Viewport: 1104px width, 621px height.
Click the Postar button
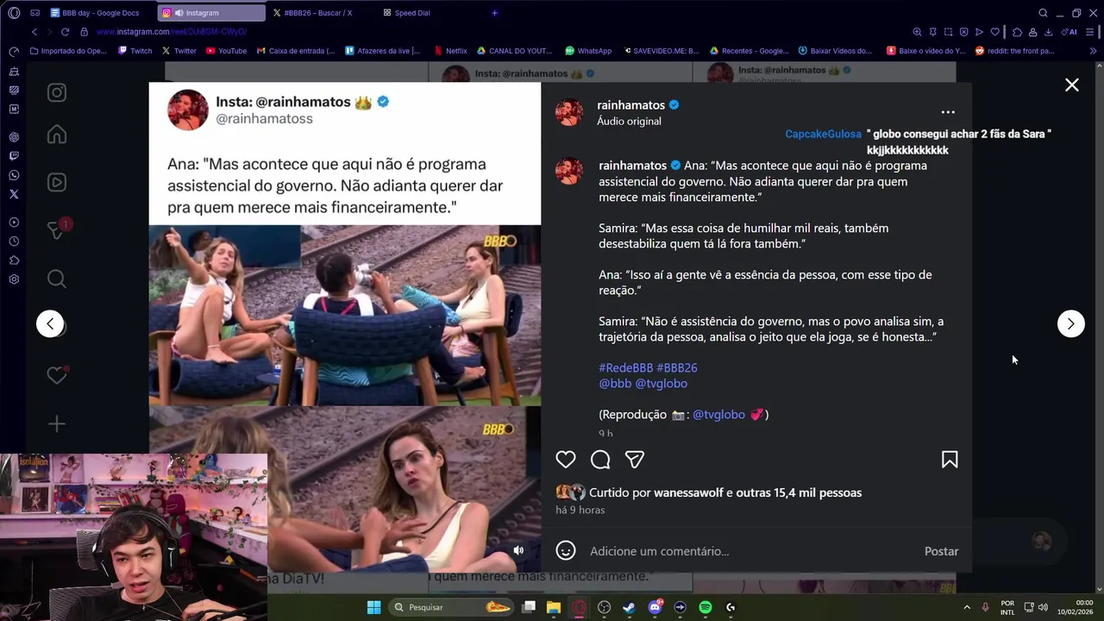(x=941, y=551)
